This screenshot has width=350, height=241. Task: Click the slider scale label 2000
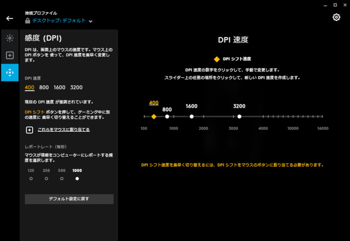coord(203,128)
